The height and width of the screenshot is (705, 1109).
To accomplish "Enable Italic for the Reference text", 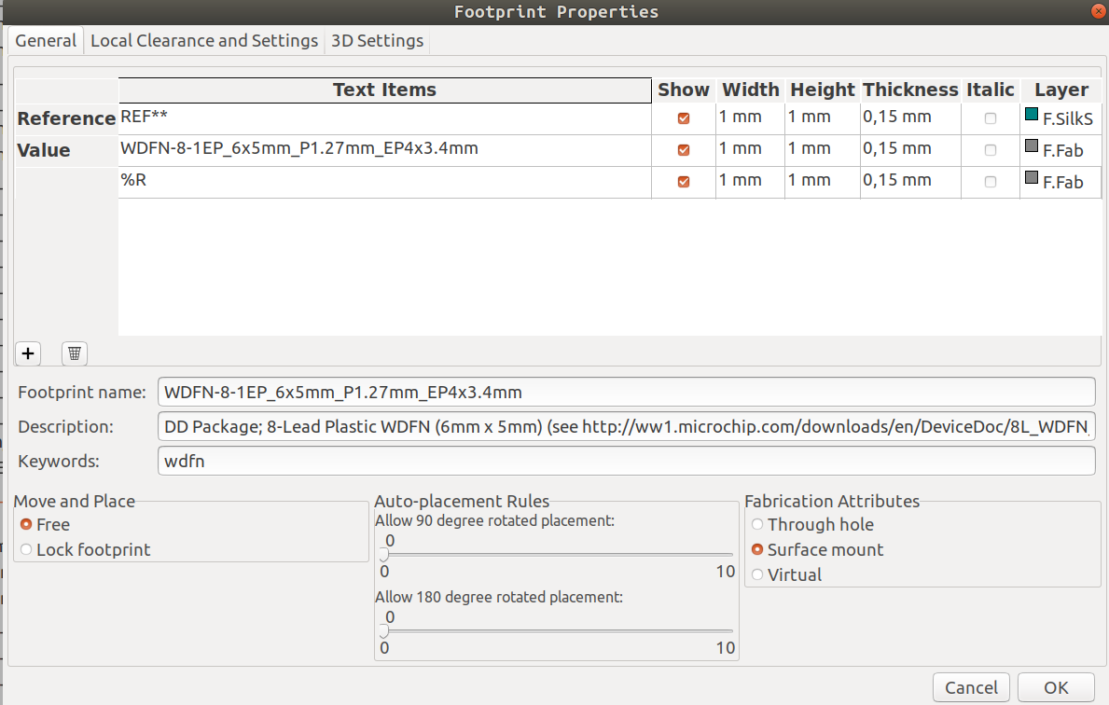I will point(989,117).
